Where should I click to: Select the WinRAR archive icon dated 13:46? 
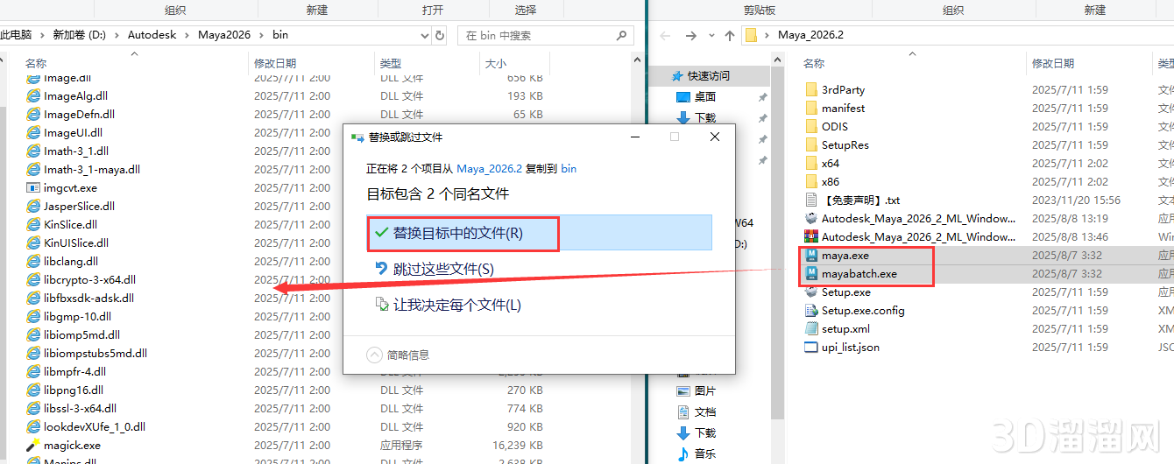click(811, 237)
